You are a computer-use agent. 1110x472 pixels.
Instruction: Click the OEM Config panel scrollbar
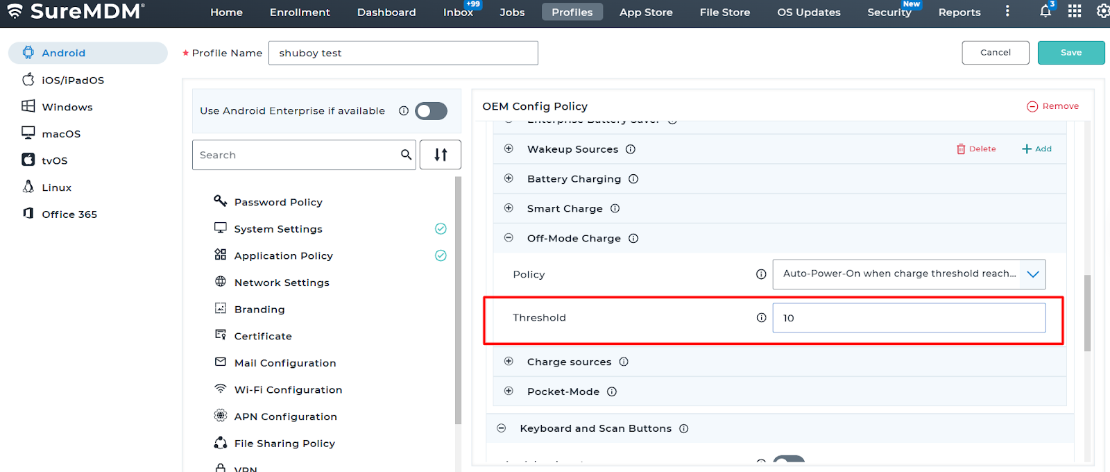(x=1087, y=312)
